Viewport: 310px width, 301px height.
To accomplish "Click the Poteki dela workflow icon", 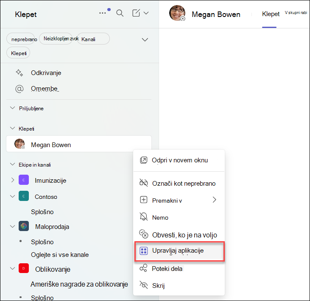I will click(x=143, y=268).
